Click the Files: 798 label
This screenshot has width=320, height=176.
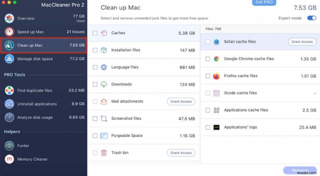coord(213,29)
